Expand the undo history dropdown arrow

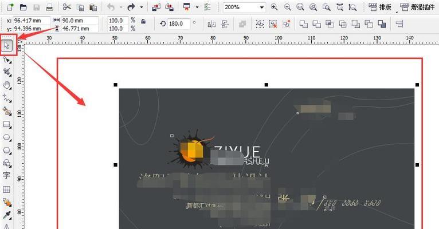point(121,7)
